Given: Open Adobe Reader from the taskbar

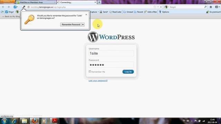Looking at the screenshot, I should 55,121.
